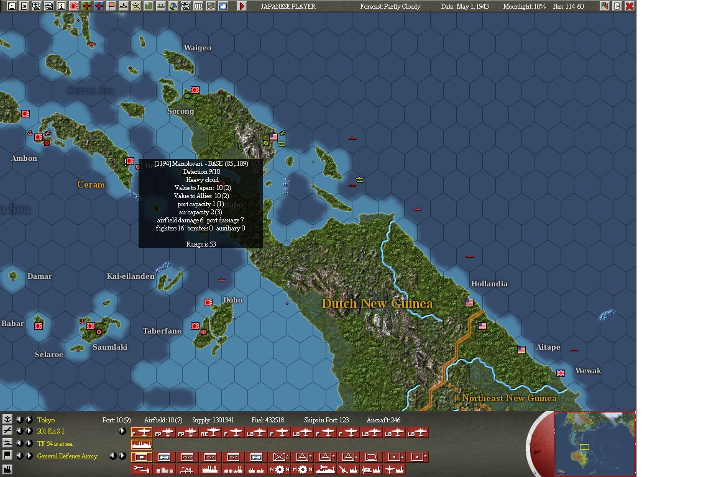Toggle the green friendly aircraft display icon
The width and height of the screenshot is (716, 477).
click(85, 6)
